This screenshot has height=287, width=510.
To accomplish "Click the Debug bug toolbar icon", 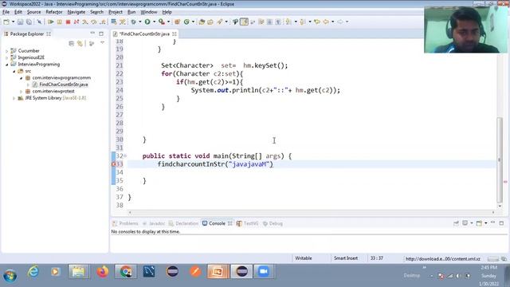I will tap(133, 22).
